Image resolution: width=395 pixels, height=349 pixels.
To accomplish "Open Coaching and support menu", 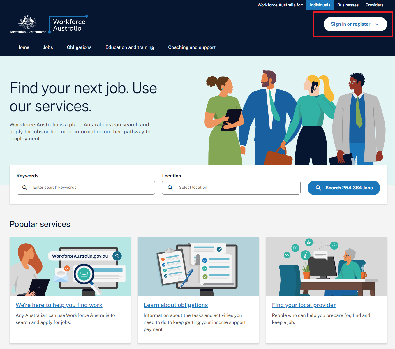I will pos(192,47).
